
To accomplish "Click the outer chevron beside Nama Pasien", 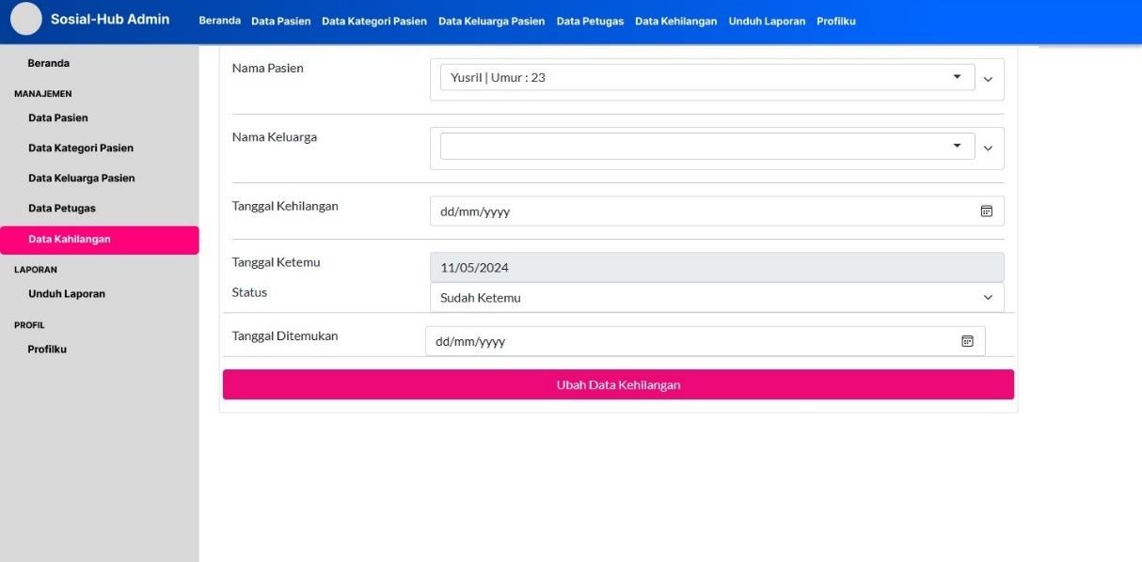I will [988, 80].
